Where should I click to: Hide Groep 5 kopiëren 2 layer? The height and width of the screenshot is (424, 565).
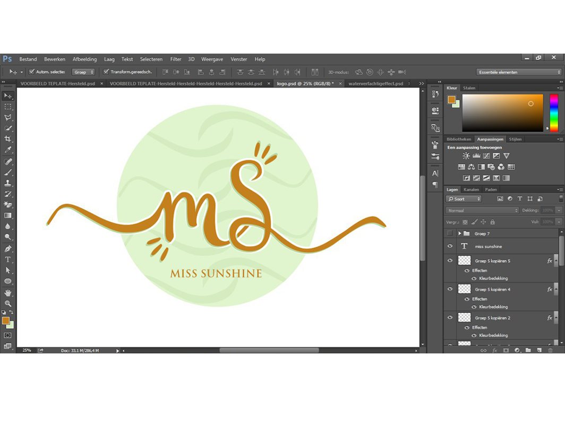[450, 317]
